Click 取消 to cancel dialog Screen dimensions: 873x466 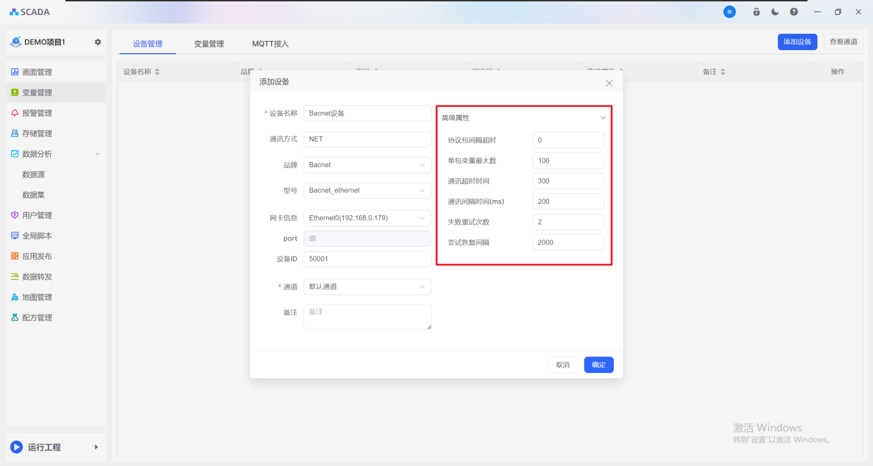563,365
